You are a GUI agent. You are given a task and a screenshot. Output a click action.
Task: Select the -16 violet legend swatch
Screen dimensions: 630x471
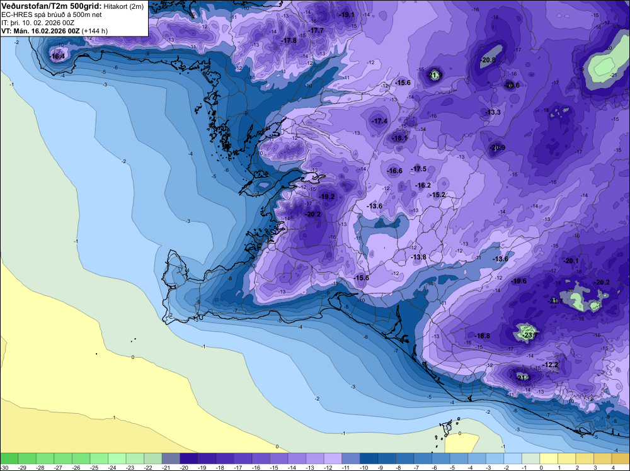[x=261, y=458]
